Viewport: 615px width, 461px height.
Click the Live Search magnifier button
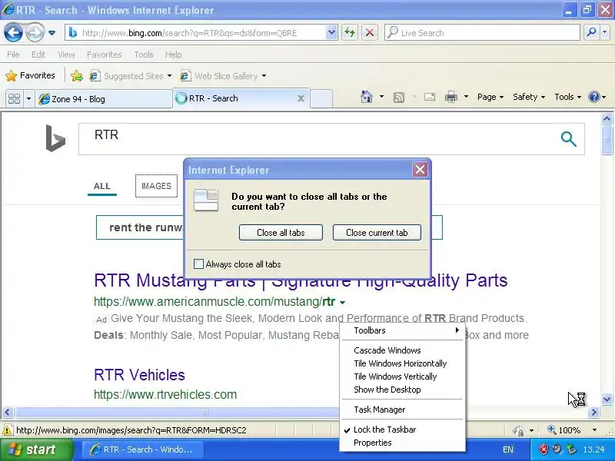[x=591, y=33]
